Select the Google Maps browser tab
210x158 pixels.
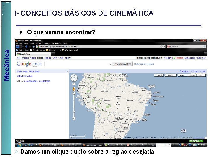click(33, 54)
